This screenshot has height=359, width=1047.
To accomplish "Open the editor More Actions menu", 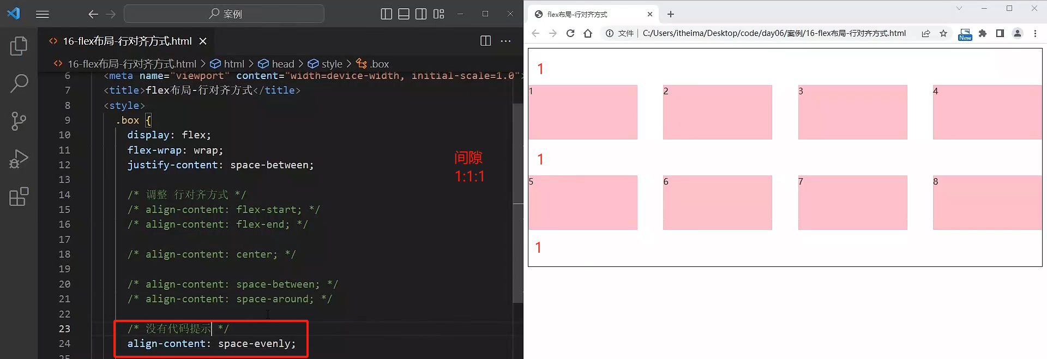I will [506, 41].
